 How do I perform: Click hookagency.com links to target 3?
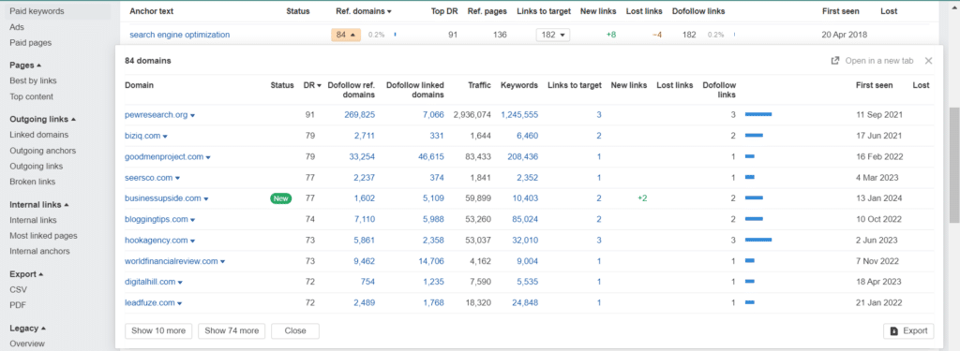(x=599, y=241)
